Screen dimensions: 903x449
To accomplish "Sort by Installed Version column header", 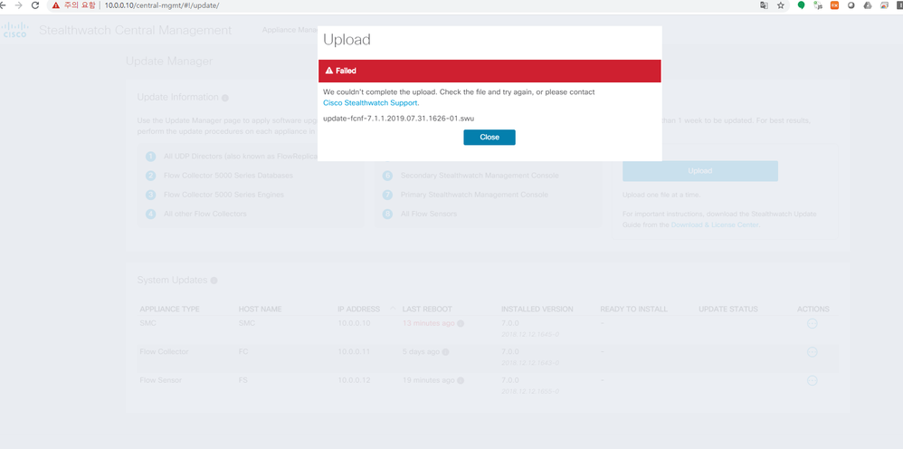I will [x=537, y=310].
